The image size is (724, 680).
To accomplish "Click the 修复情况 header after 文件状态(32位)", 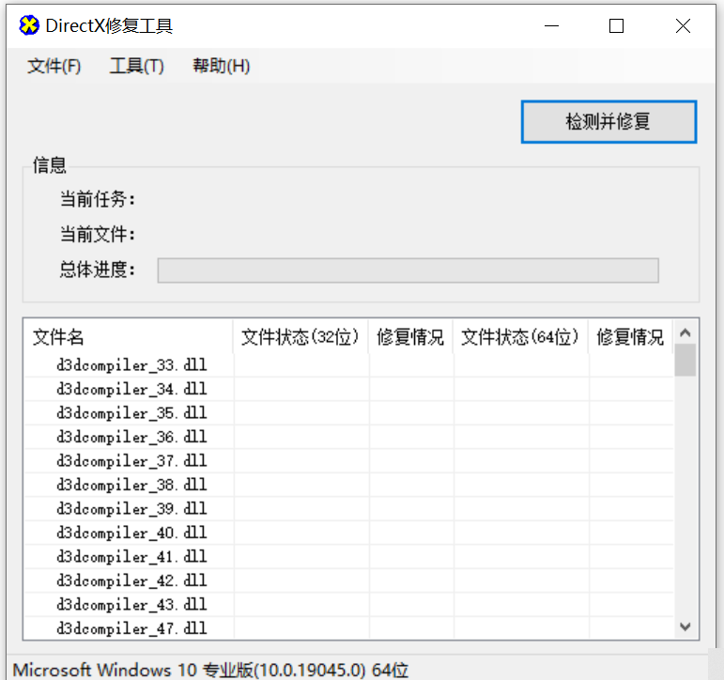I will 410,337.
